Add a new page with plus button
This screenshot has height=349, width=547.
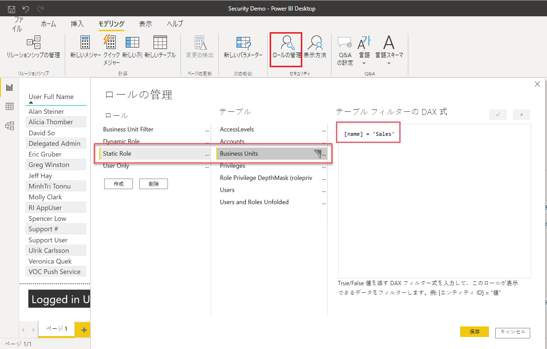[x=83, y=330]
